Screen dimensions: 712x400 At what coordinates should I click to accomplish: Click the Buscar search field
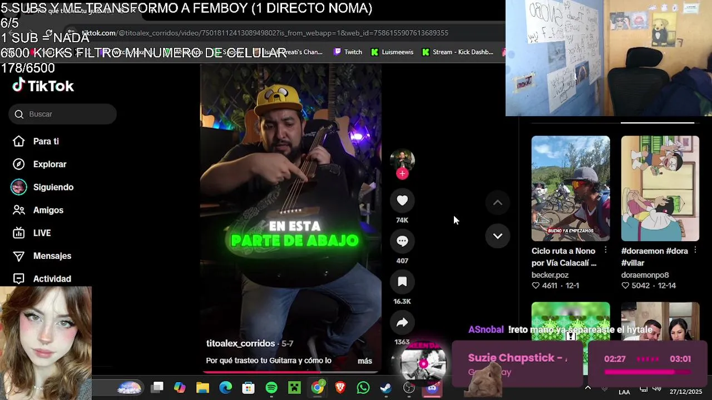(x=62, y=114)
